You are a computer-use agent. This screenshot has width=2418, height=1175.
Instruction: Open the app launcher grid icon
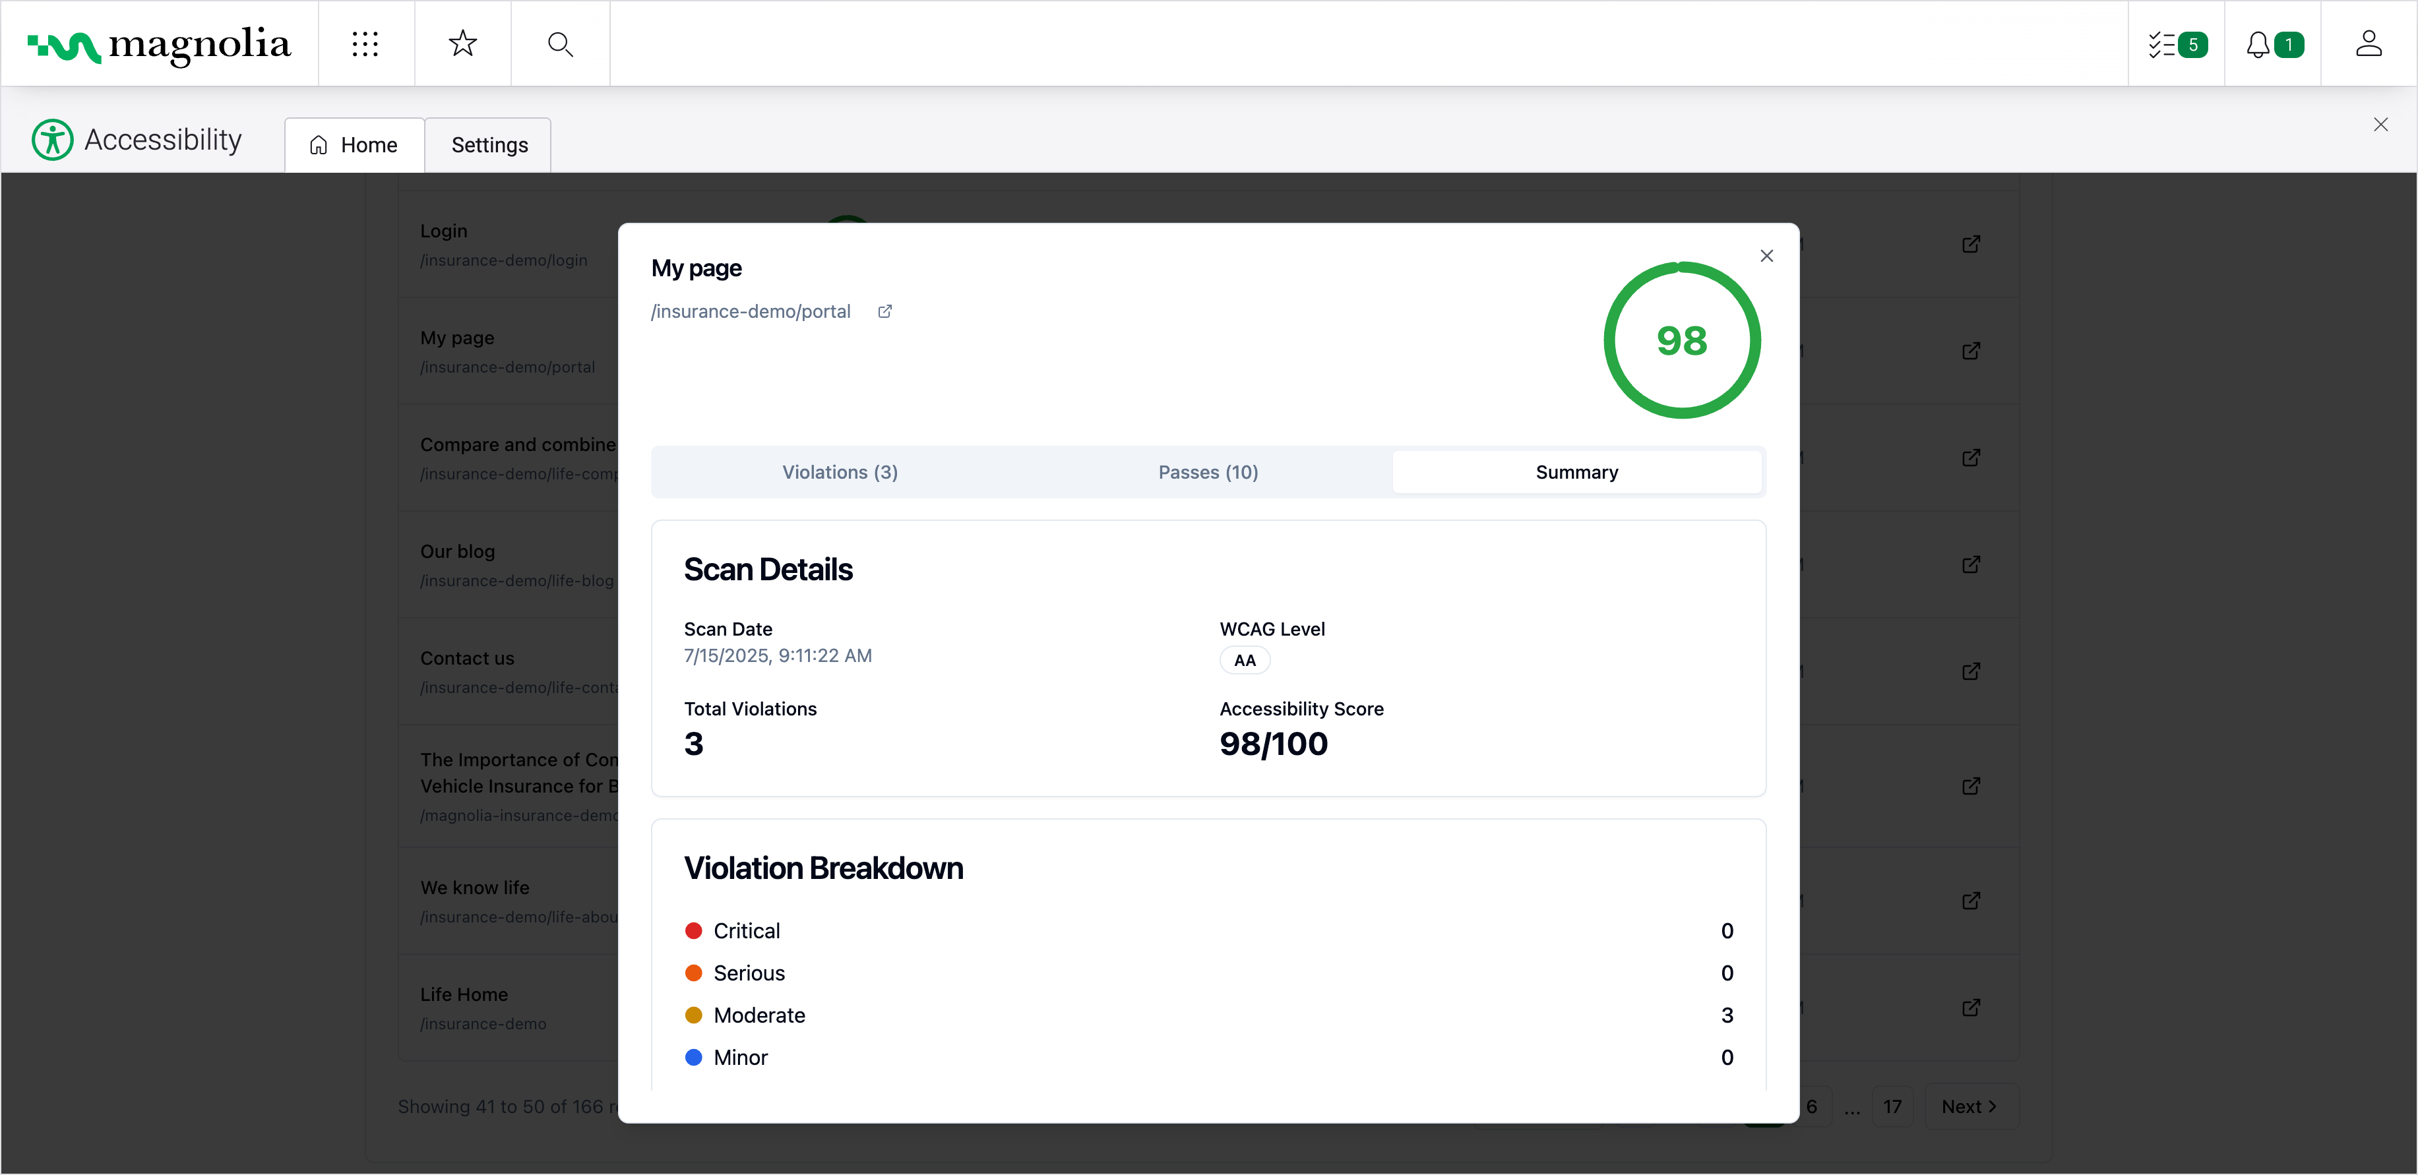pyautogui.click(x=364, y=44)
